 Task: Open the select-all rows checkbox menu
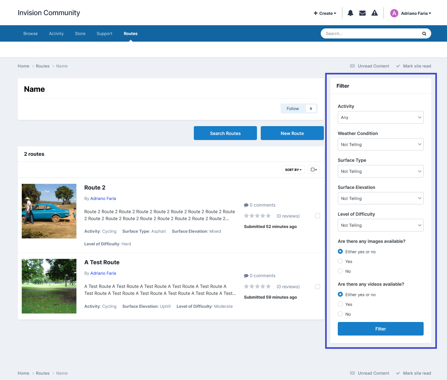[314, 170]
